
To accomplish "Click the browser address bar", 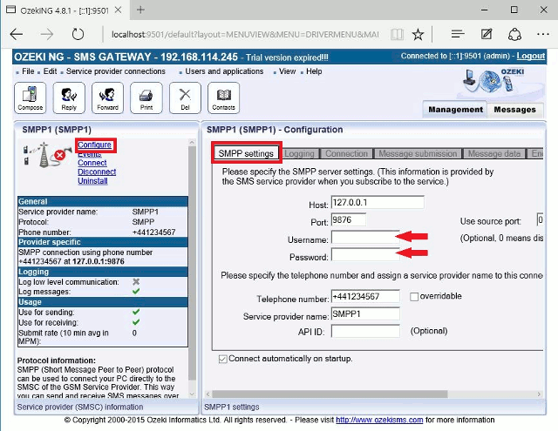I will 245,35.
